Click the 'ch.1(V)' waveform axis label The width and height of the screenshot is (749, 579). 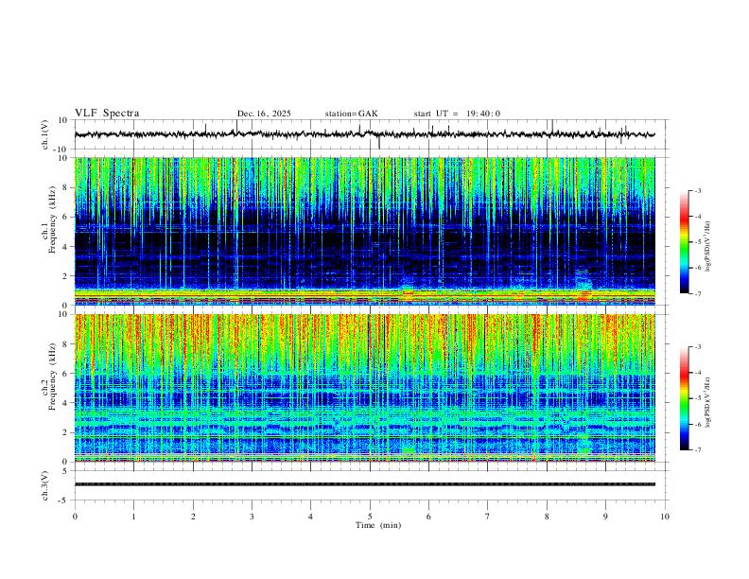coord(45,134)
